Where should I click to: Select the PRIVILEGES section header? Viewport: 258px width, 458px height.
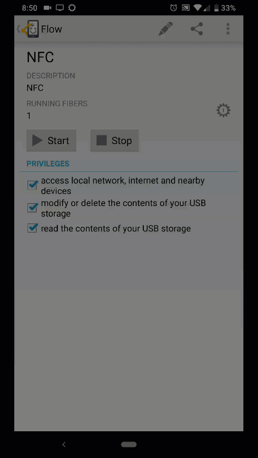(48, 164)
